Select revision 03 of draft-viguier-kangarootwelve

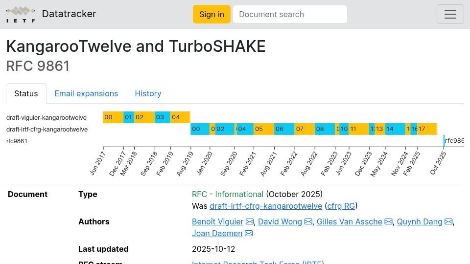pos(163,117)
